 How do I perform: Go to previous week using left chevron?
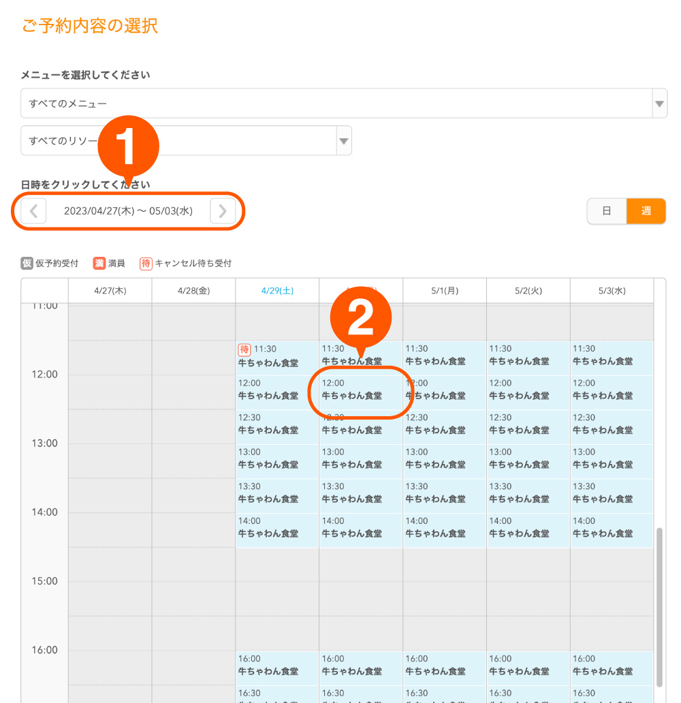(x=33, y=211)
